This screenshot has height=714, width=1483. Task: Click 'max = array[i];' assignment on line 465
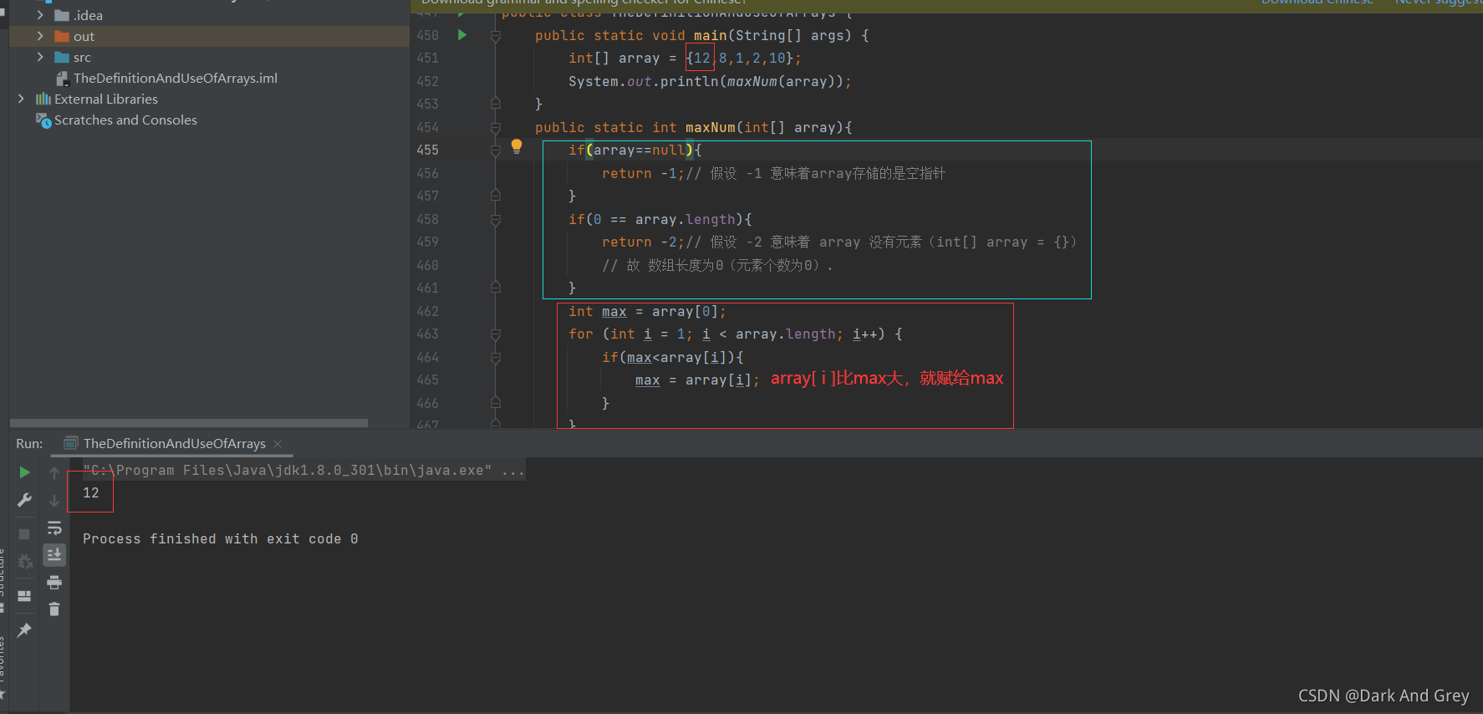coord(697,380)
